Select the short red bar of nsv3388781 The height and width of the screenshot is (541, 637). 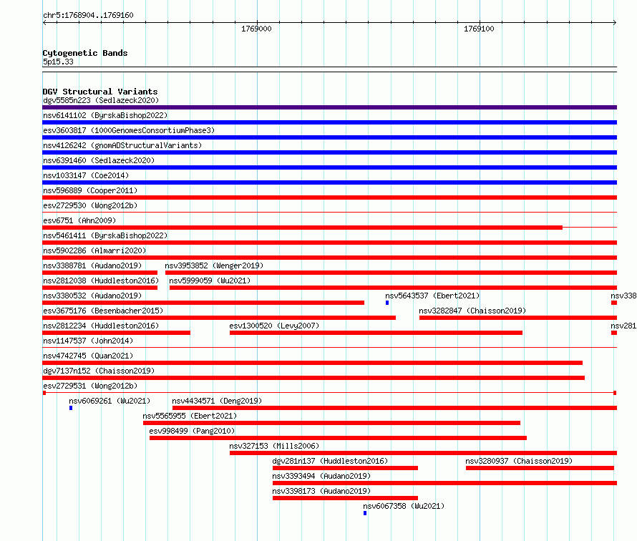point(100,273)
